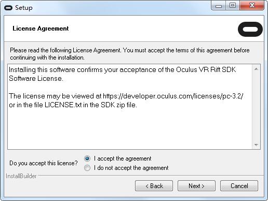Click the developer.oculus.com license URL text
This screenshot has width=268, height=201.
coord(173,96)
